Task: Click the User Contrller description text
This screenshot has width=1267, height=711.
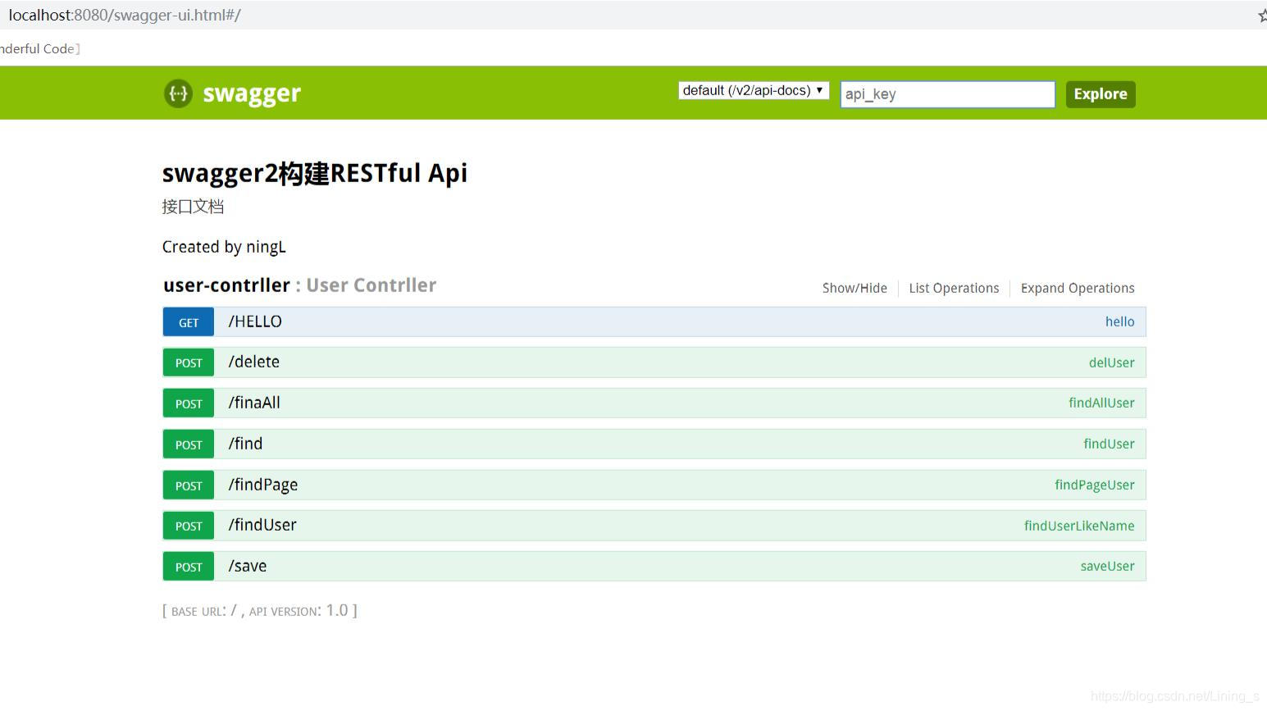Action: point(371,285)
